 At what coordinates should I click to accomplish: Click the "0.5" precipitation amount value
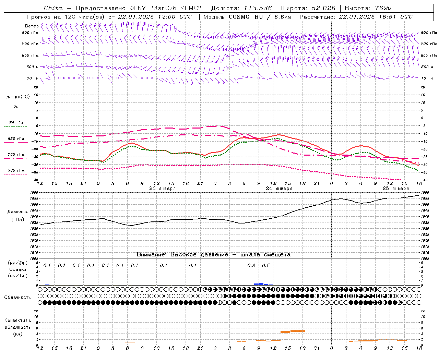[x=266, y=265]
